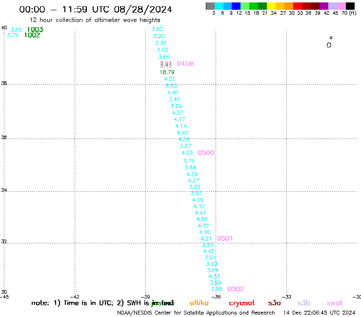Viewport: 361px width, 317px height.
Task: Click the 3.57 wave height value
Action: (x=185, y=146)
